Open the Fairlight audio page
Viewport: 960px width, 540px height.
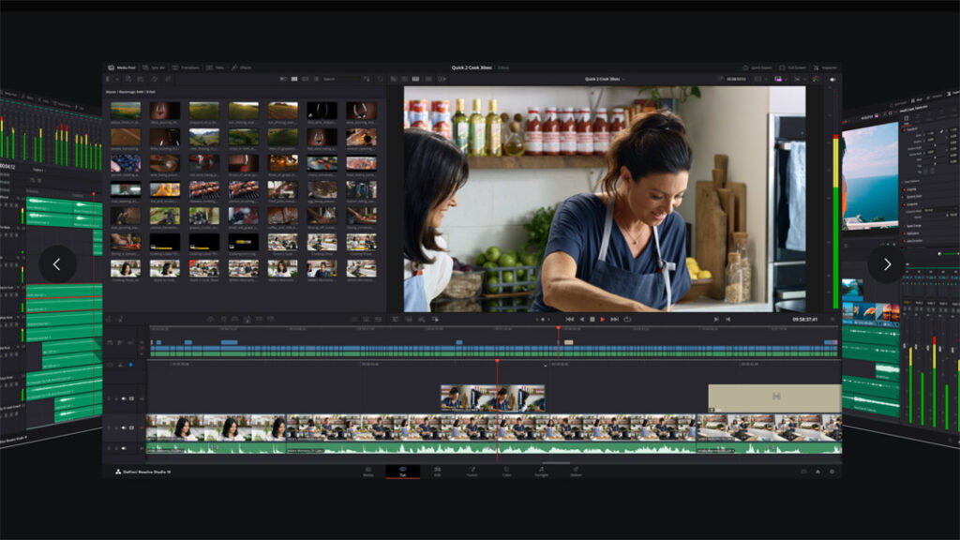coord(541,472)
